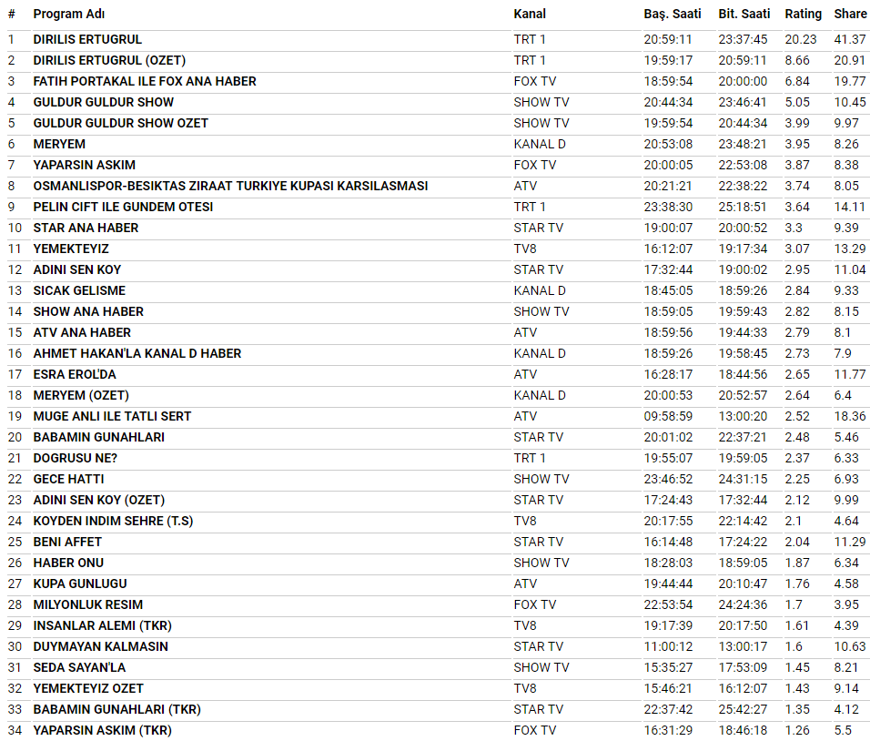870x741 pixels.
Task: Open AHMET HAKAN'LA KANAL D HABER
Action: [x=137, y=353]
